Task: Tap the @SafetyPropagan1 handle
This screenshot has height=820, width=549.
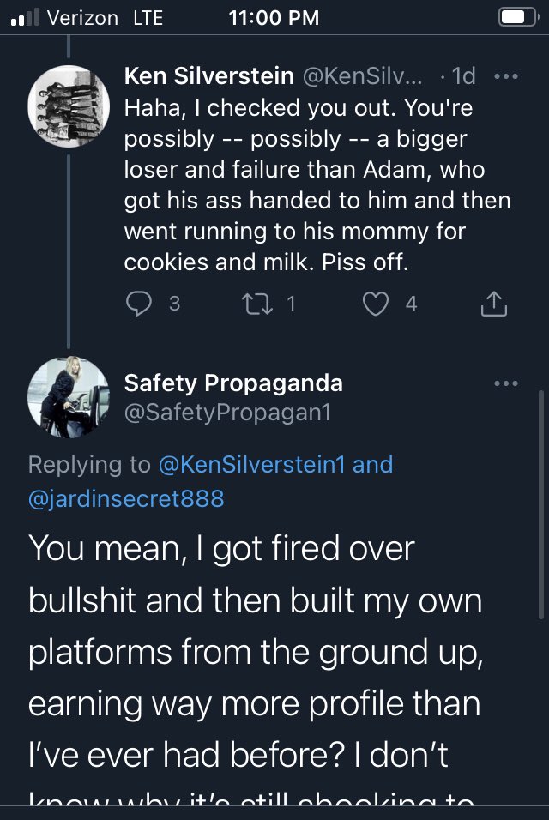Action: [x=227, y=413]
